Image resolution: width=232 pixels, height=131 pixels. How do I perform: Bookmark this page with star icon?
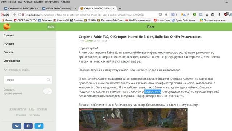[x=207, y=15]
